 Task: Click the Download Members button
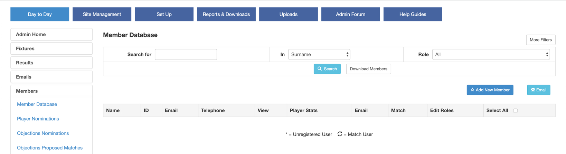(x=368, y=69)
